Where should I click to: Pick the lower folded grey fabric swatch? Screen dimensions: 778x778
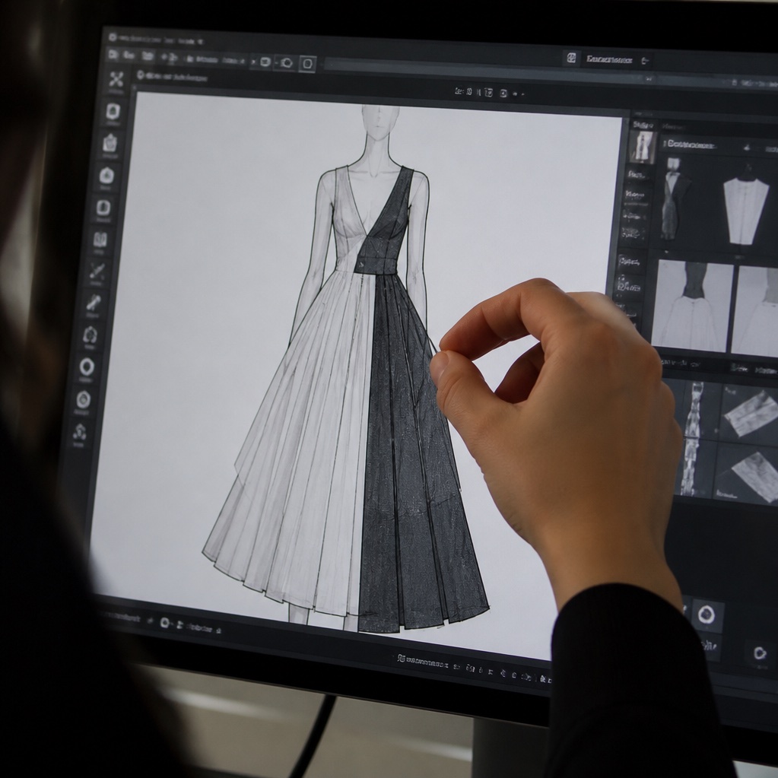tap(756, 476)
